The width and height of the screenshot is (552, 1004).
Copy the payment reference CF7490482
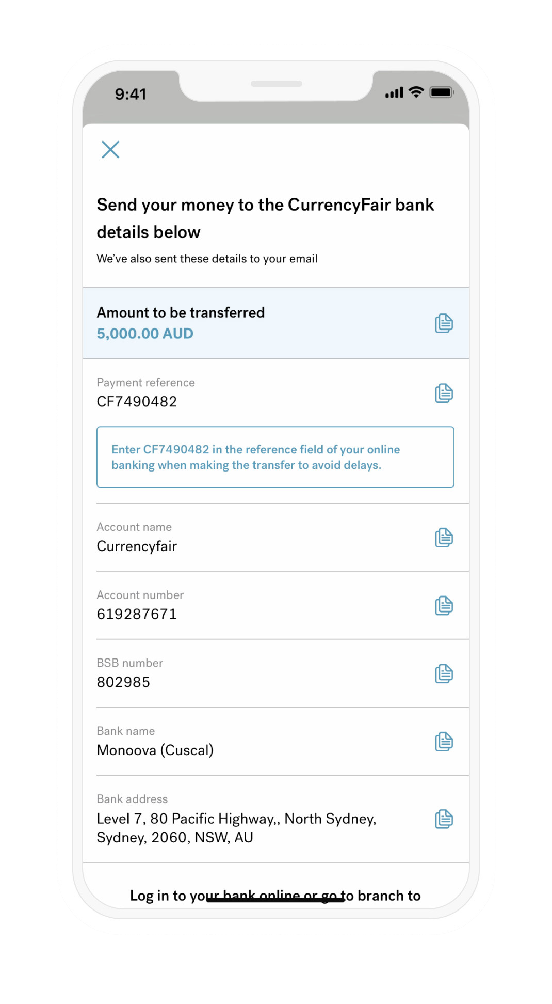coord(444,393)
